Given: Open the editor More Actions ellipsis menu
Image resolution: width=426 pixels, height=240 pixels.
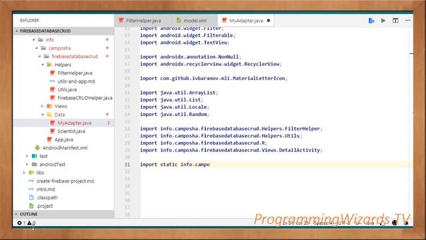Looking at the screenshot, I should (407, 21).
